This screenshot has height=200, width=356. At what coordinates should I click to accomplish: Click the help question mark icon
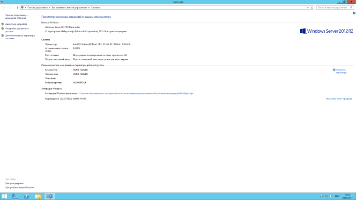(x=354, y=13)
